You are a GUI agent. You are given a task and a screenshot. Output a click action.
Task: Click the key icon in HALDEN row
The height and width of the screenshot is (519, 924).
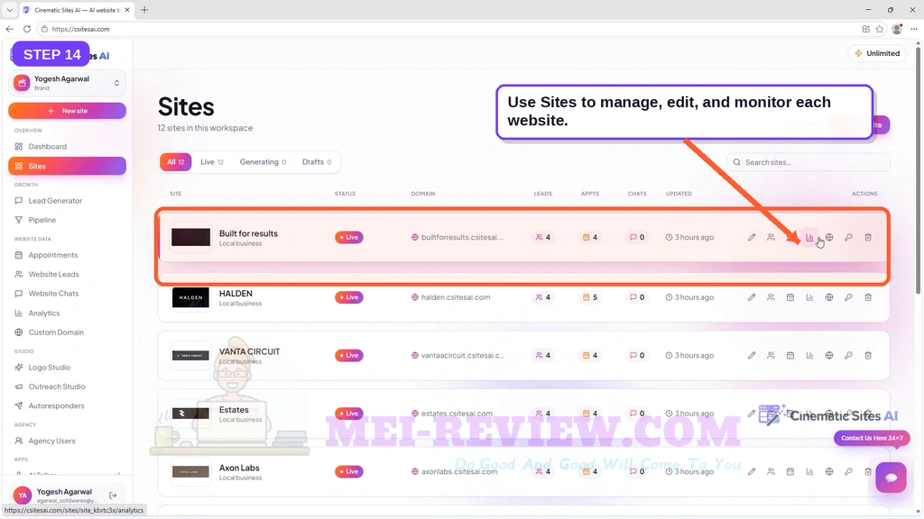click(x=848, y=297)
